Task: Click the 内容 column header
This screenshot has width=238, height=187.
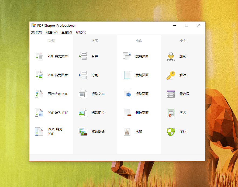Action: coord(95,40)
